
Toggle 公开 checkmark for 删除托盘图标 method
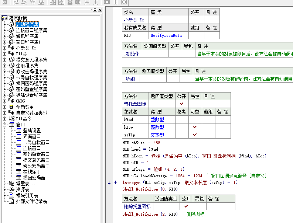[186, 206]
